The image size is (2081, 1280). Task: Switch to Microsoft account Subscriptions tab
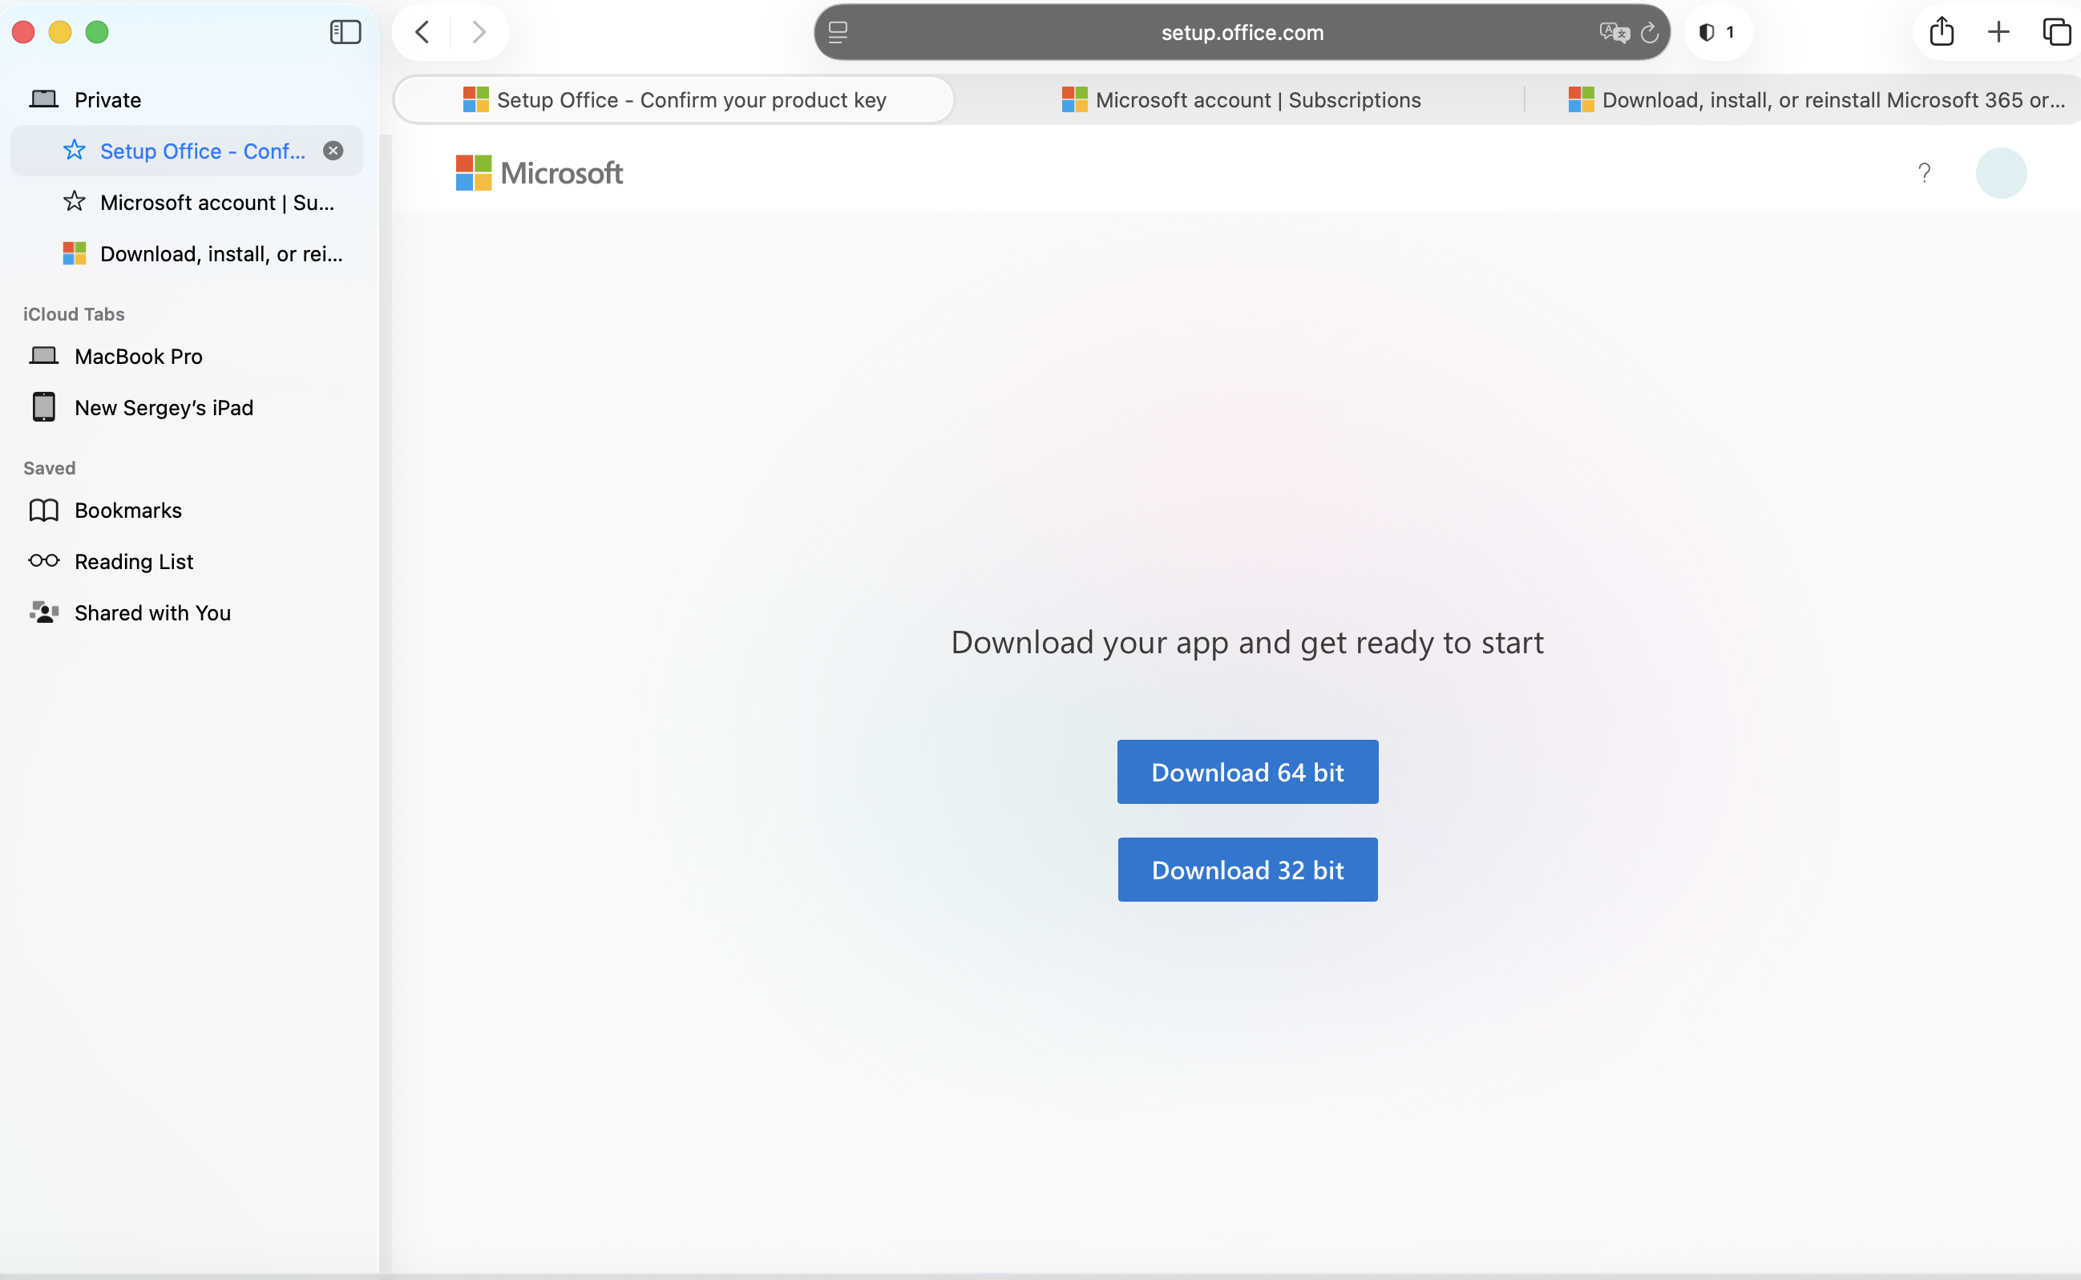(1241, 100)
